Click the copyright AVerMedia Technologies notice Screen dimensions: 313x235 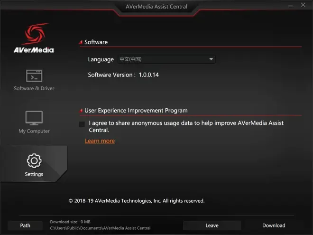point(137,201)
